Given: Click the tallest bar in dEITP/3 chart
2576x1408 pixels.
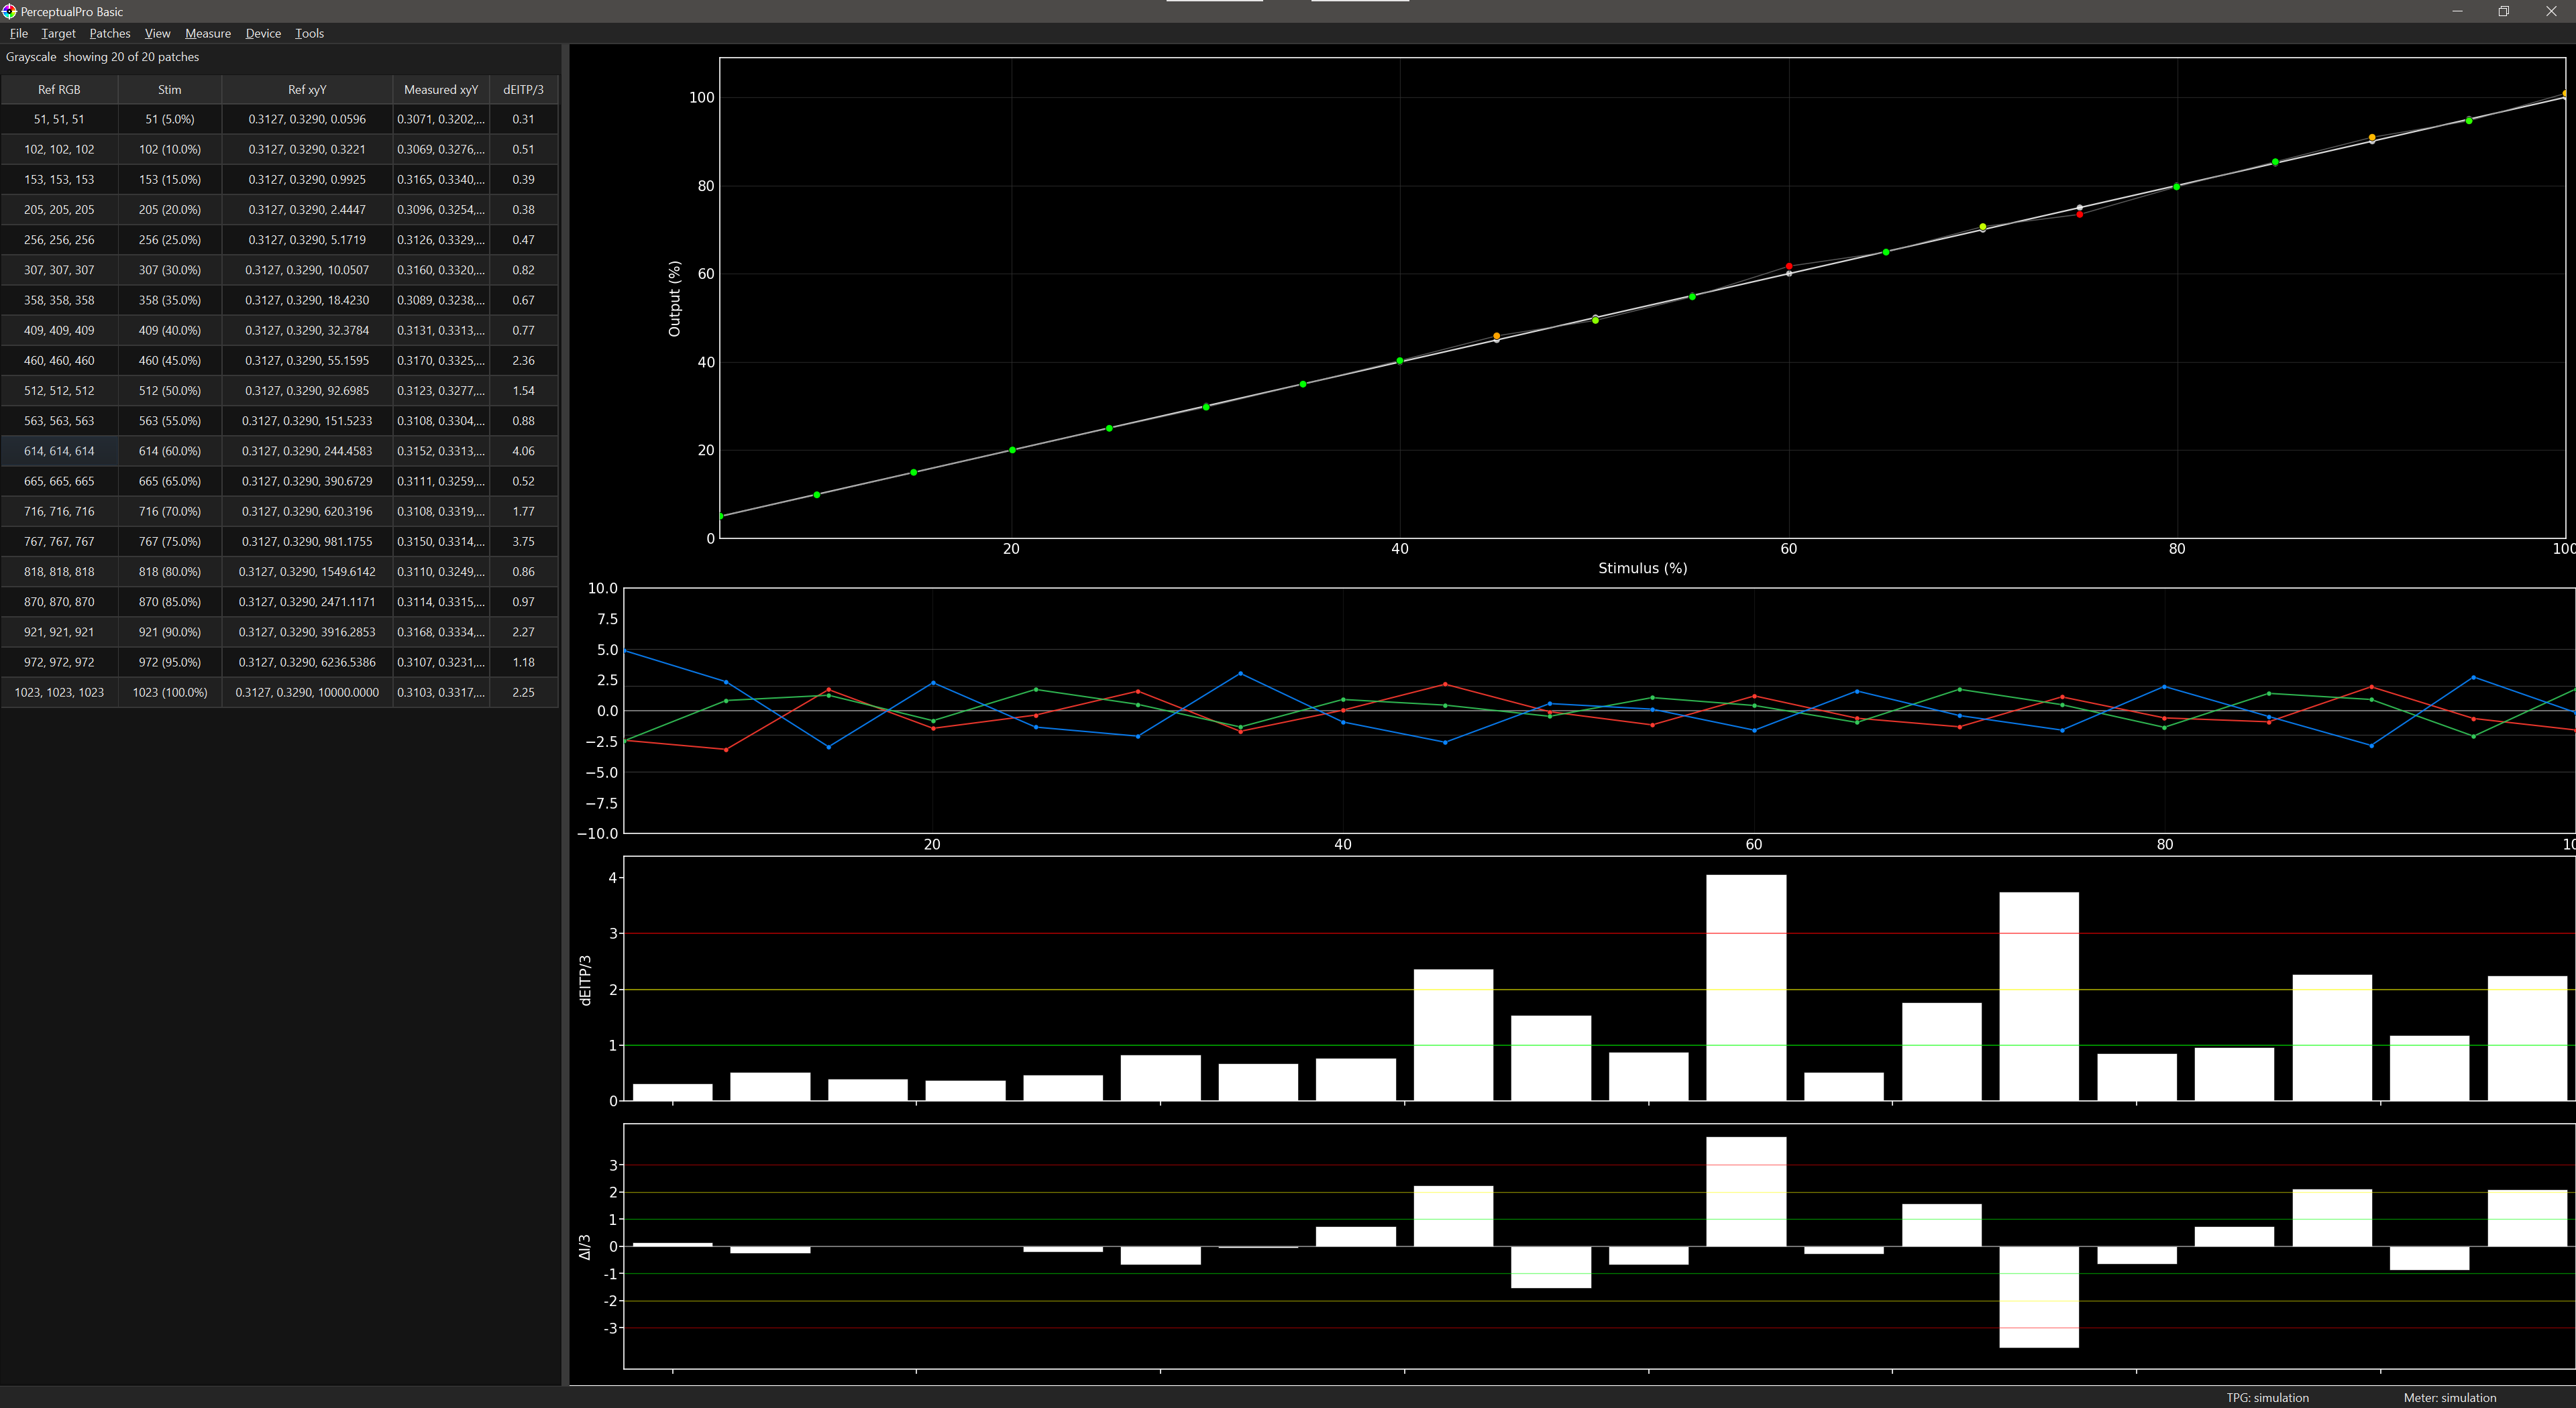Looking at the screenshot, I should coord(1745,988).
